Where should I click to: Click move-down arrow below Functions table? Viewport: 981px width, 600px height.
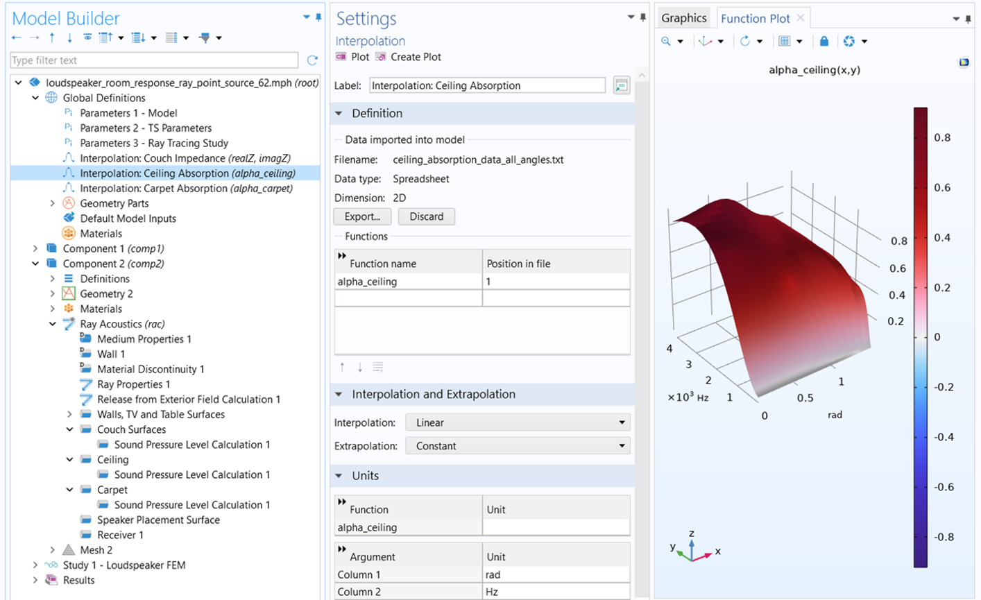coord(359,367)
